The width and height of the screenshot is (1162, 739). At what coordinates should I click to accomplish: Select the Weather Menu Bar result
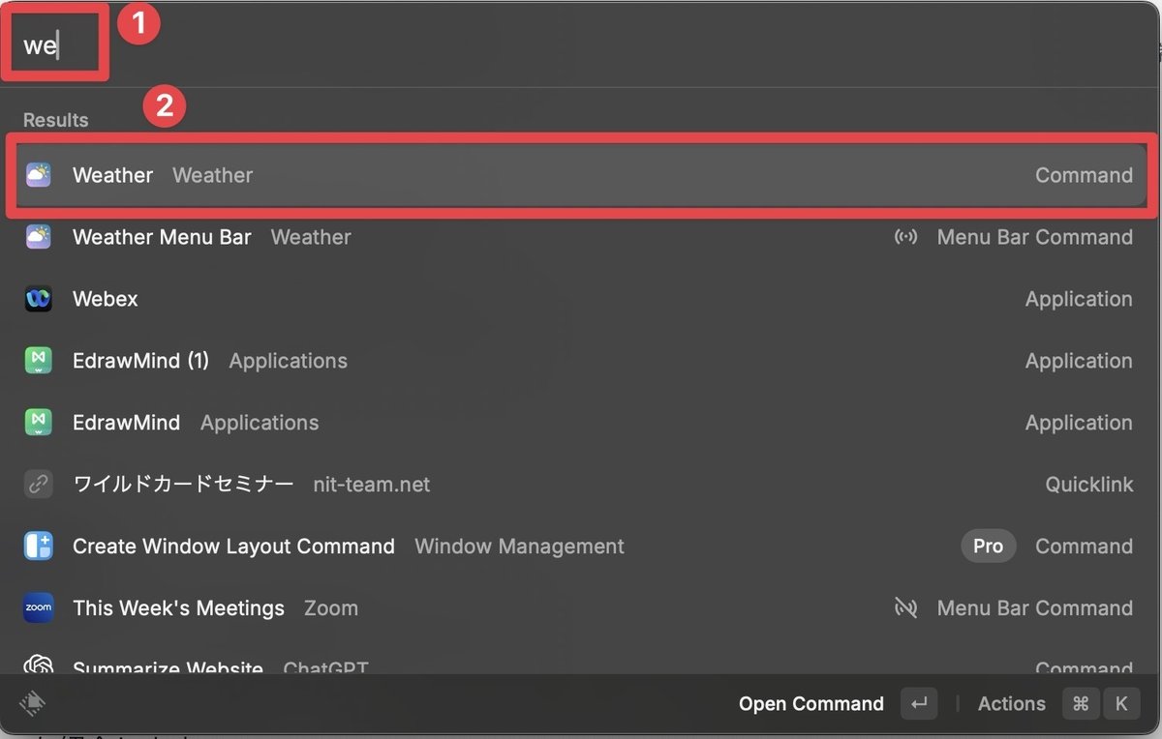pyautogui.click(x=579, y=237)
